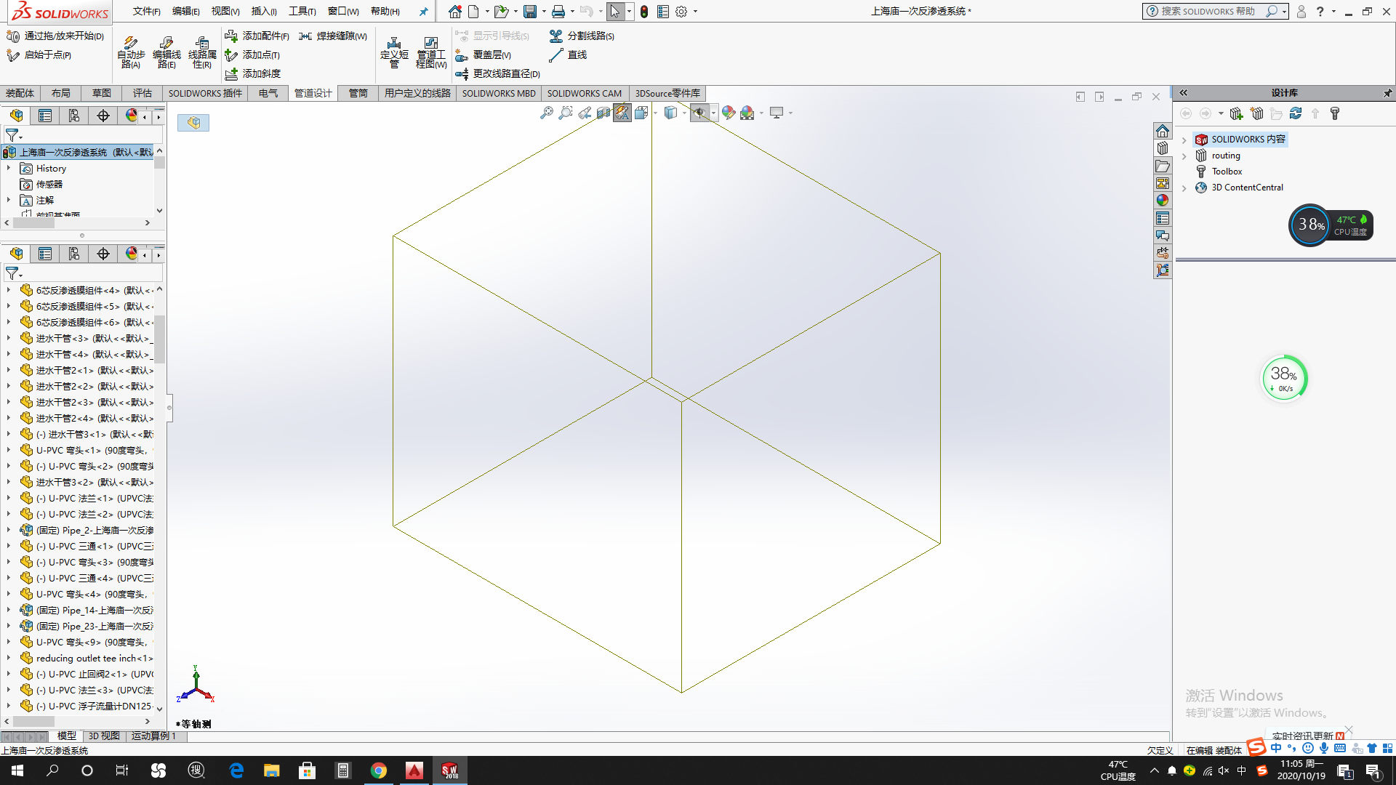1396x785 pixels.
Task: Open Google Chrome from the taskbar
Action: pyautogui.click(x=379, y=770)
